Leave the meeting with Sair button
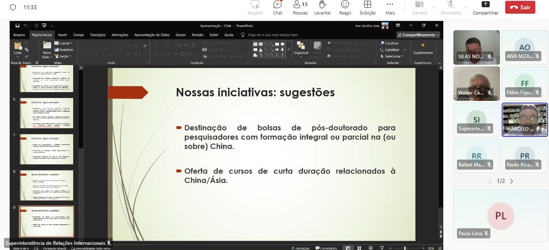 (x=520, y=7)
